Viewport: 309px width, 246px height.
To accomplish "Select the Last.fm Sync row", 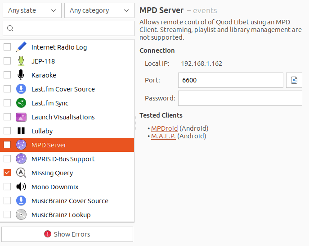I will [67, 103].
